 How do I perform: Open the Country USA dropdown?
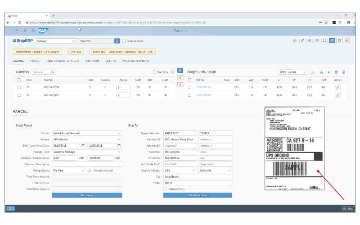(x=180, y=171)
